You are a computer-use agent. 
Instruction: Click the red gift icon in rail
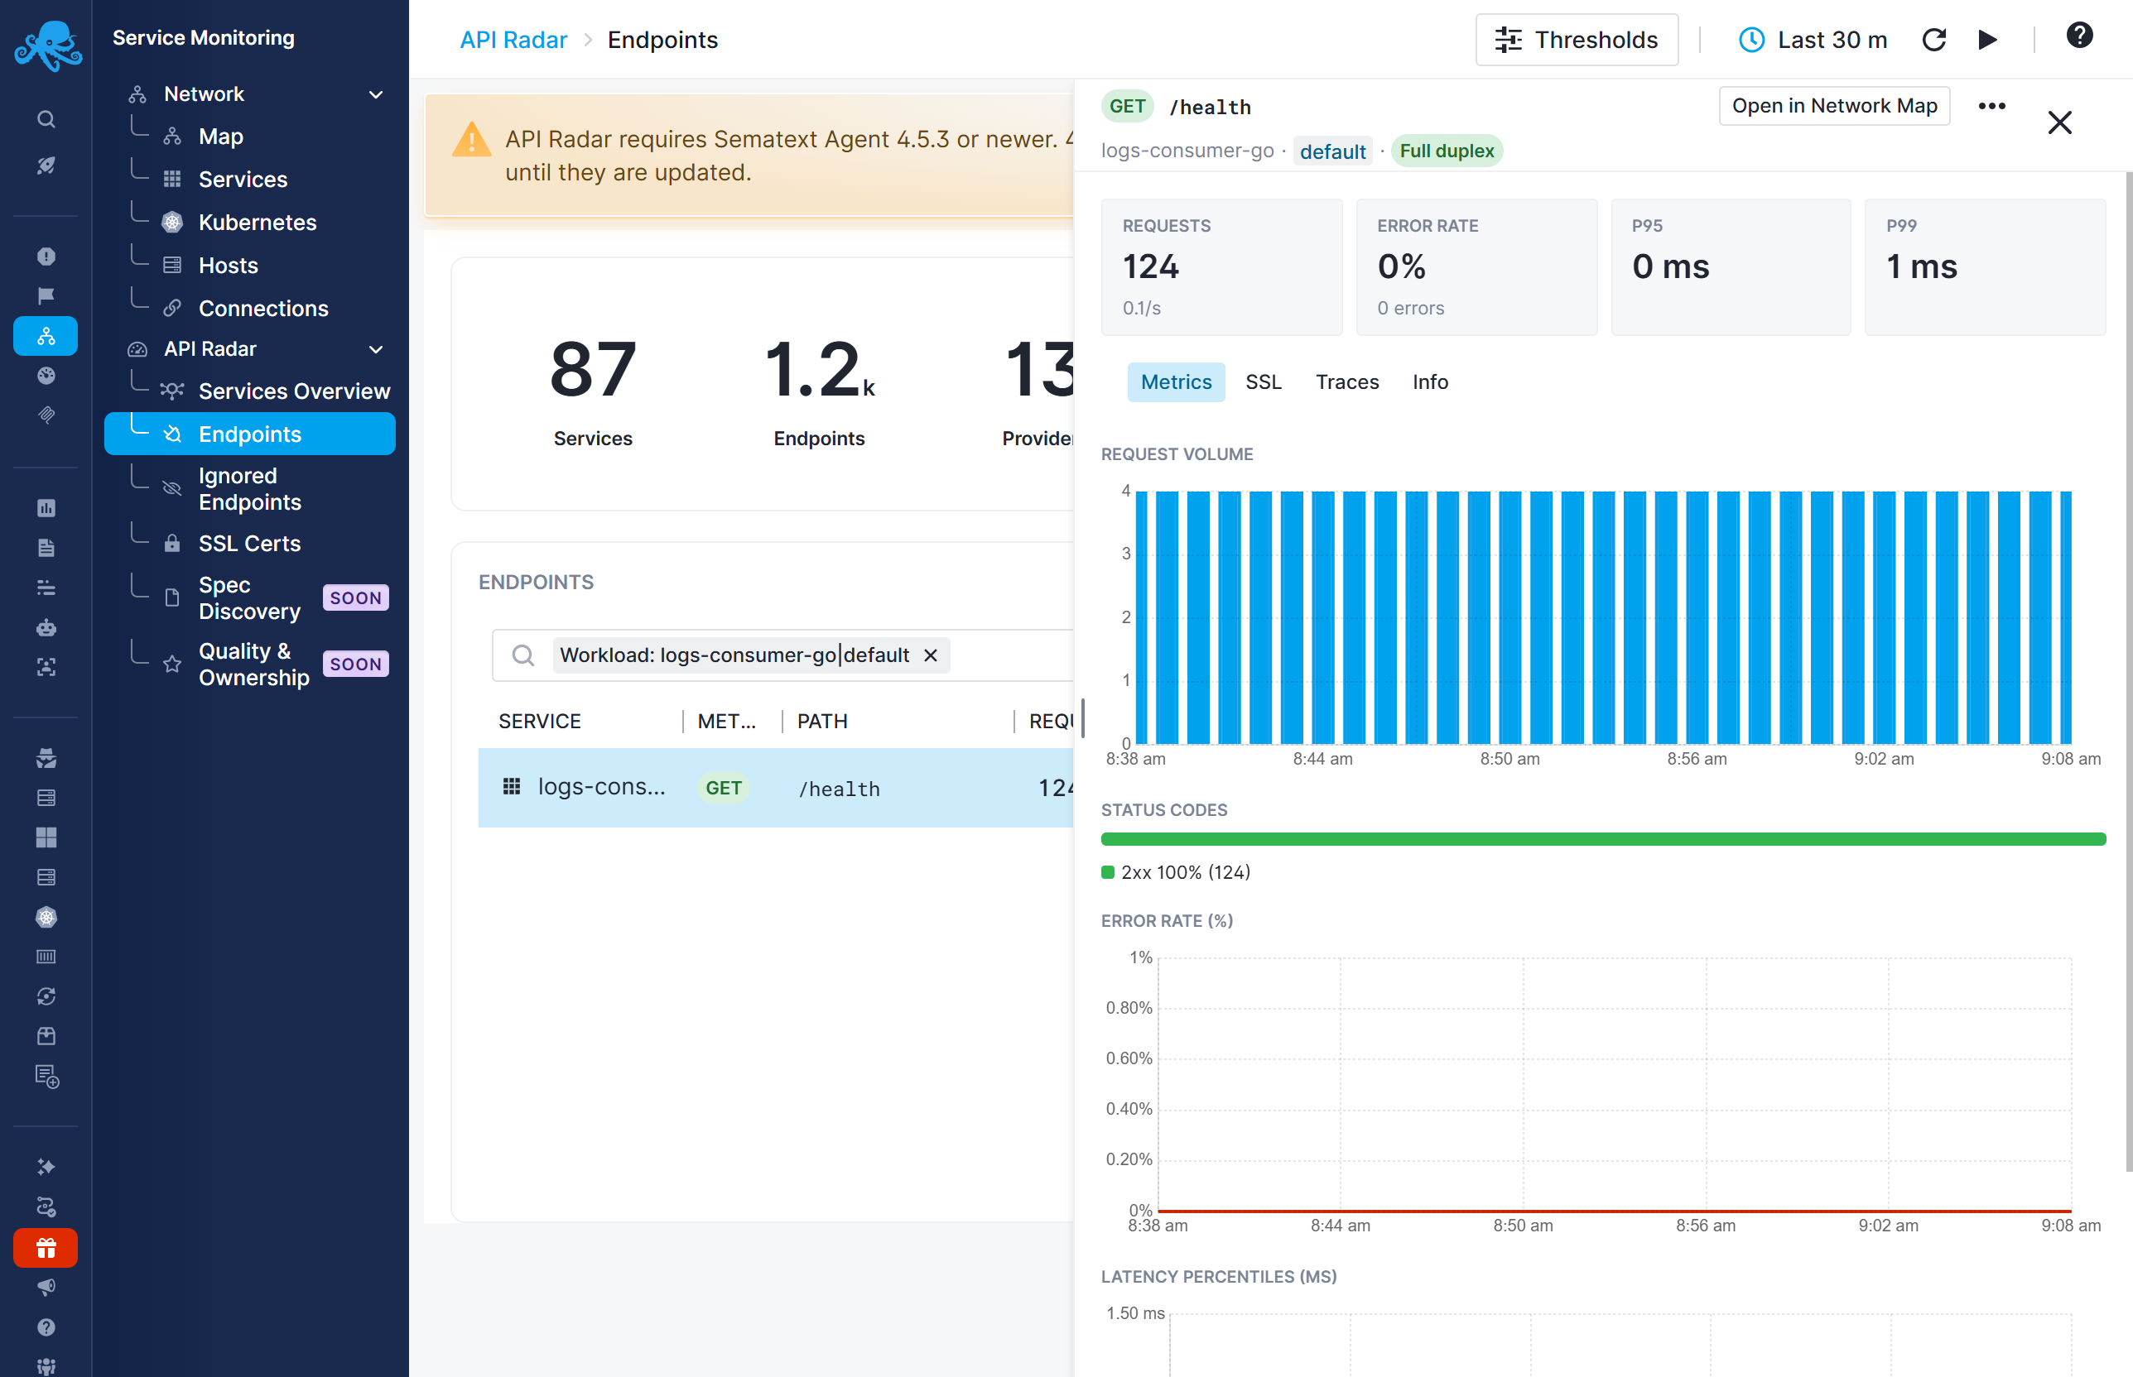(46, 1247)
